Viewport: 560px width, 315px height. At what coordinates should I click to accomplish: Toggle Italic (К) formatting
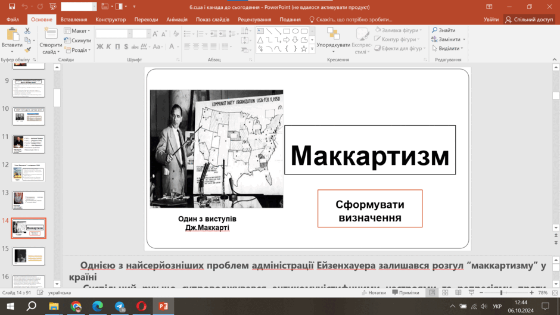click(x=108, y=46)
